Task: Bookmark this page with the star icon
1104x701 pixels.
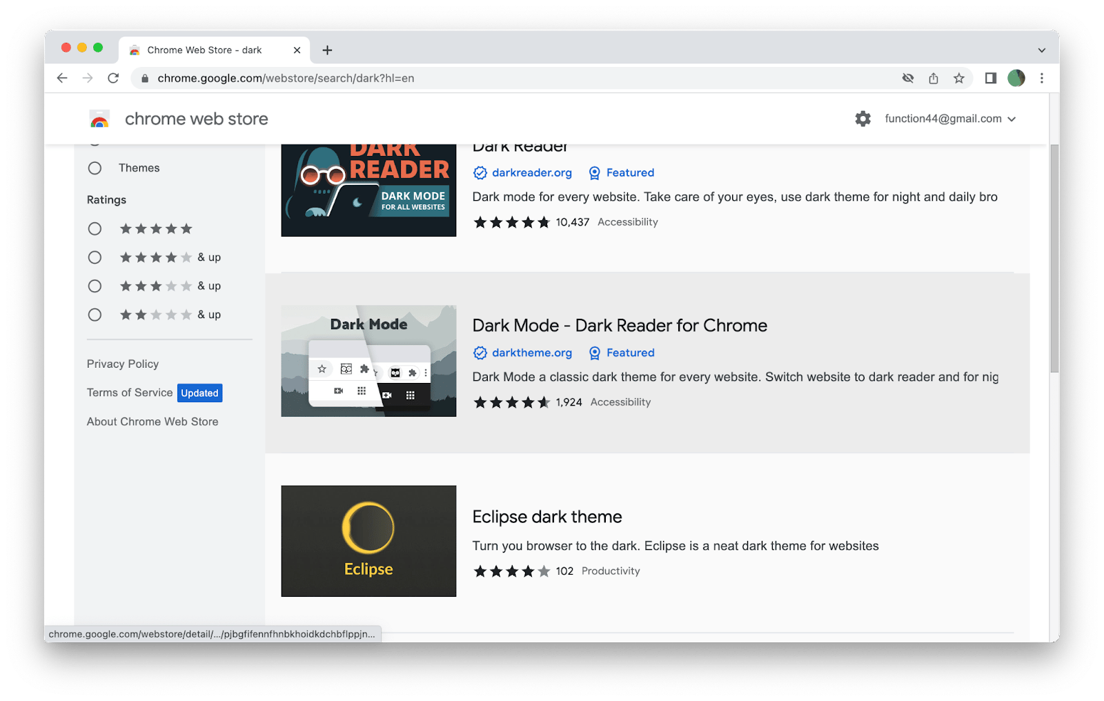Action: pyautogui.click(x=959, y=78)
